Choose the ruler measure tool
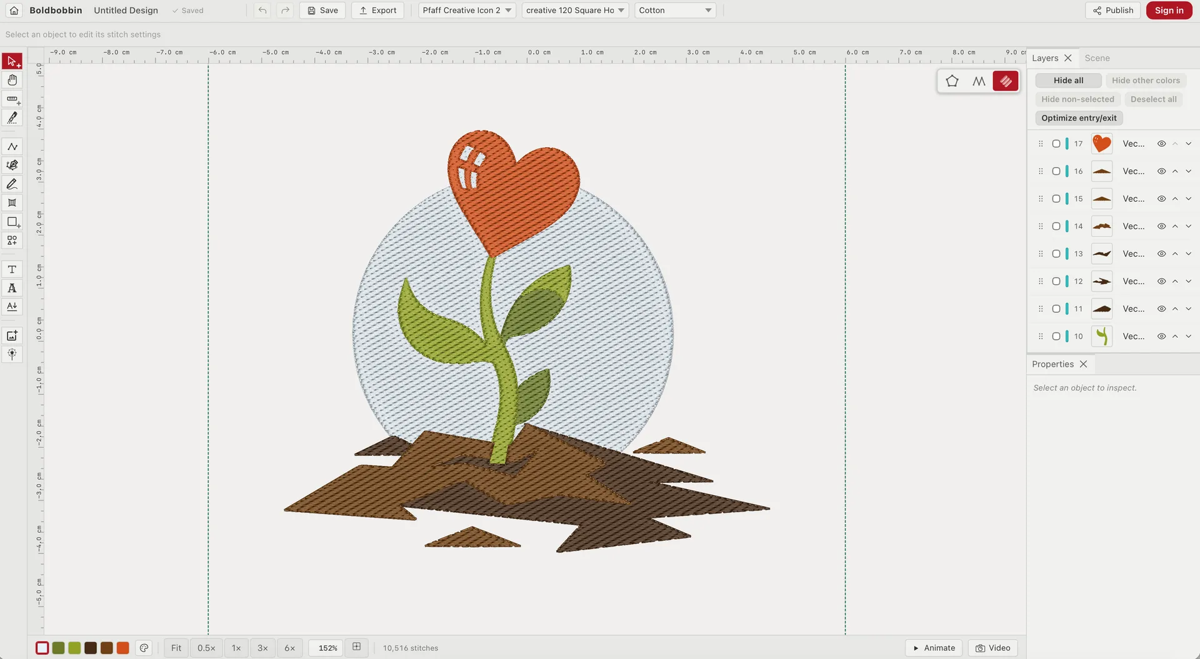1200x659 pixels. coord(12,99)
